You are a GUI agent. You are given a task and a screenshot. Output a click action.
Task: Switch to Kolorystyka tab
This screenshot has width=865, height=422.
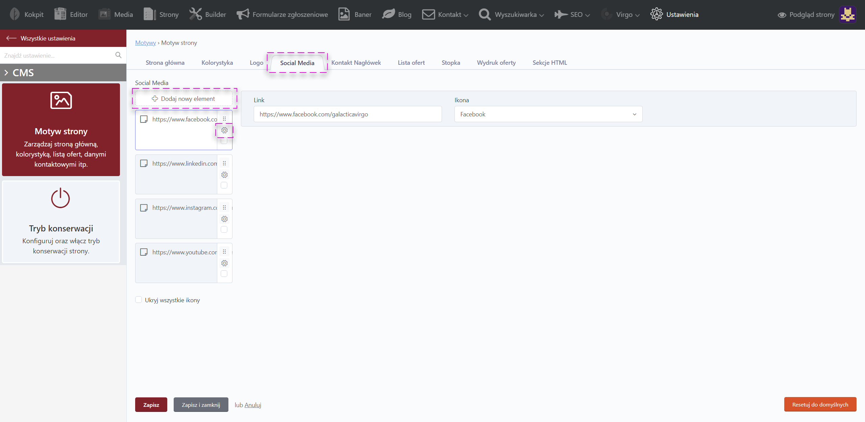coord(217,63)
